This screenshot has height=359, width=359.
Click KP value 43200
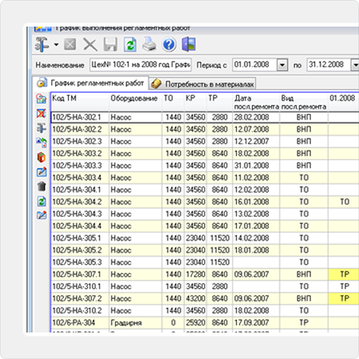(x=195, y=299)
